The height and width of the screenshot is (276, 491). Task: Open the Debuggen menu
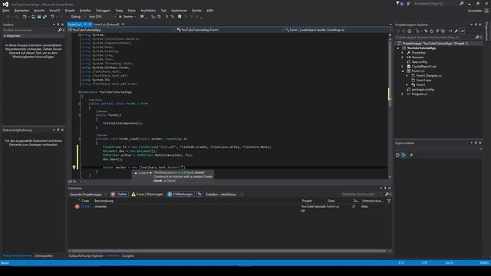click(103, 10)
